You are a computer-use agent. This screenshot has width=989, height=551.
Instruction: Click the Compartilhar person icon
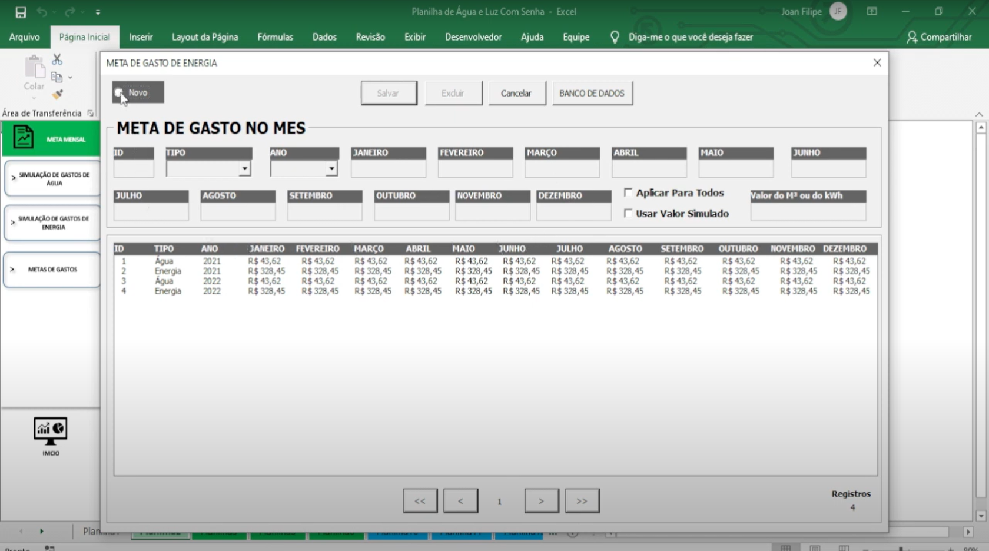point(912,37)
